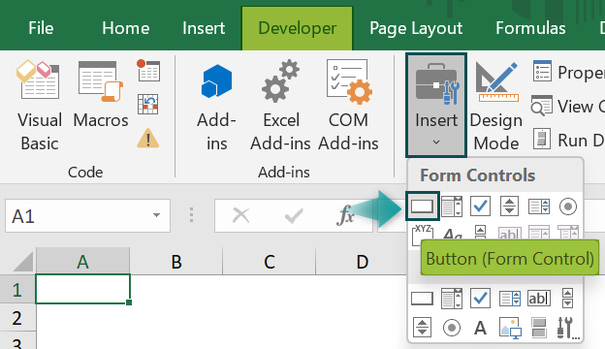Open Macro Security warning icon
The image size is (605, 349).
pyautogui.click(x=148, y=138)
